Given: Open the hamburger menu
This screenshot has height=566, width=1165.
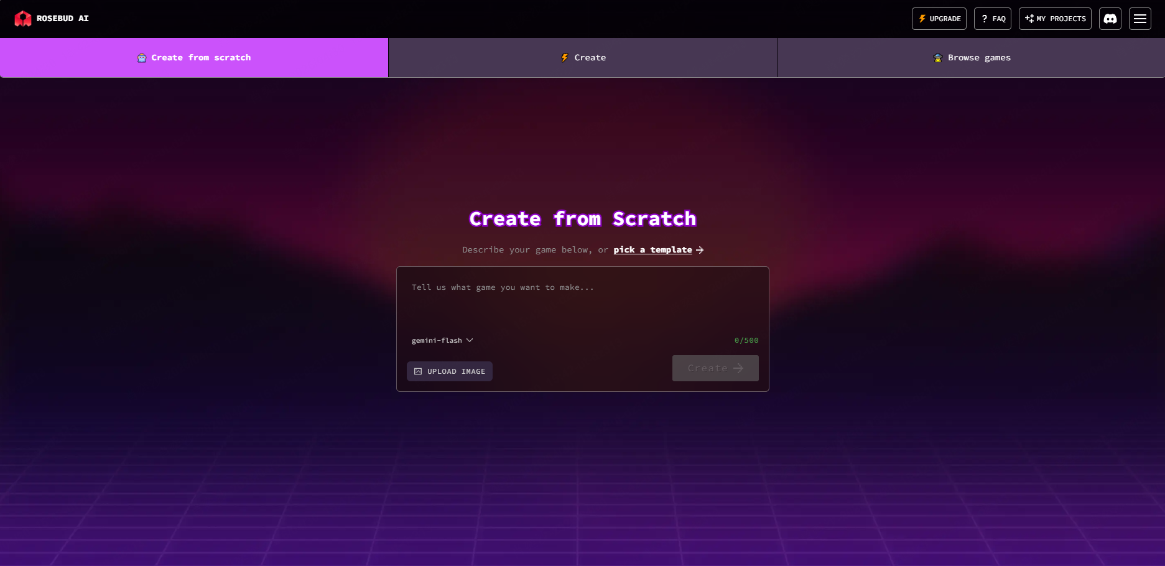Looking at the screenshot, I should [x=1140, y=19].
